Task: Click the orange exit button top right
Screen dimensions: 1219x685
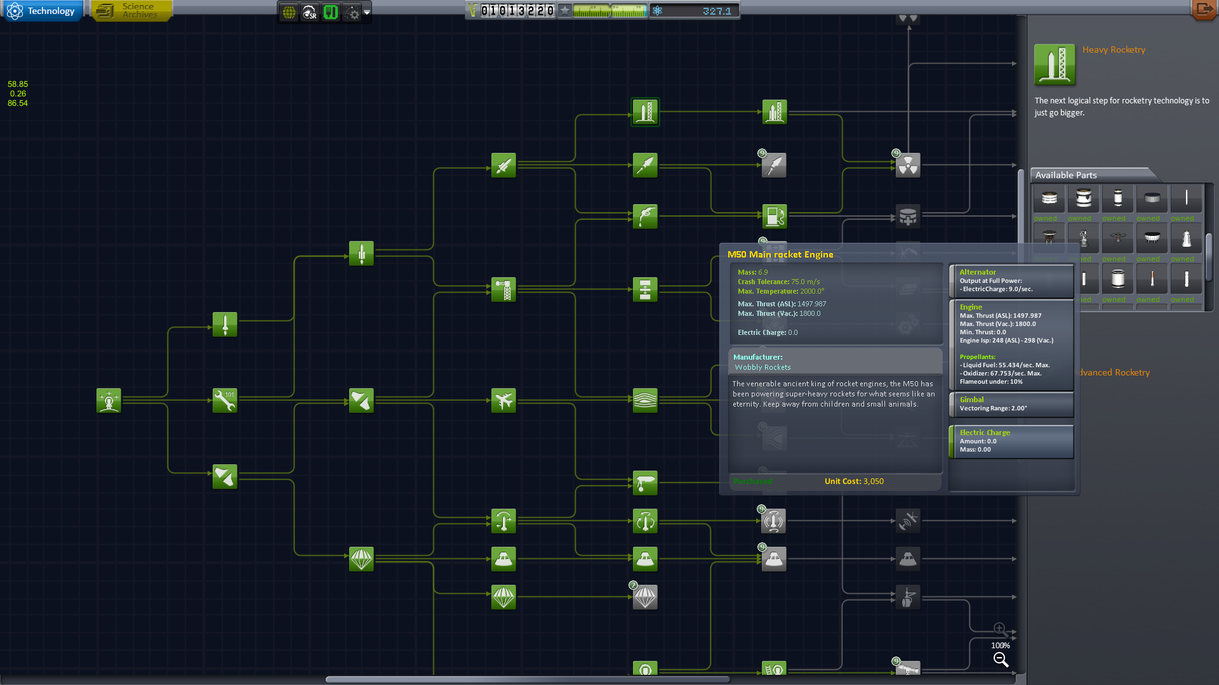Action: point(1203,9)
